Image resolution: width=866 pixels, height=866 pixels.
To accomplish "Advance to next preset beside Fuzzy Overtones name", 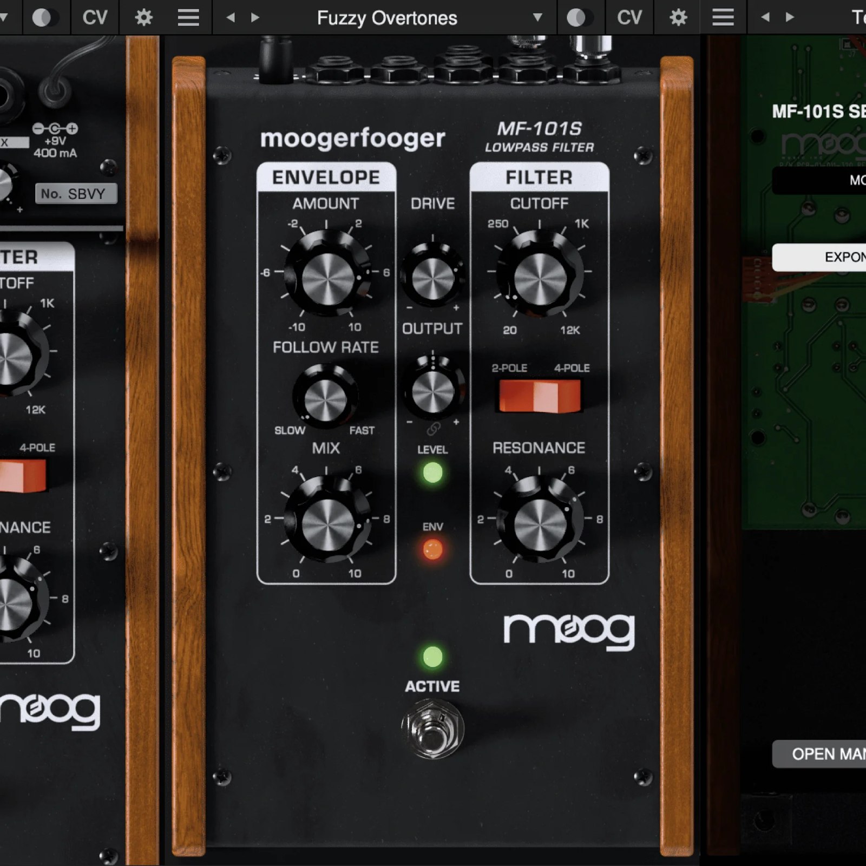I will pos(255,18).
